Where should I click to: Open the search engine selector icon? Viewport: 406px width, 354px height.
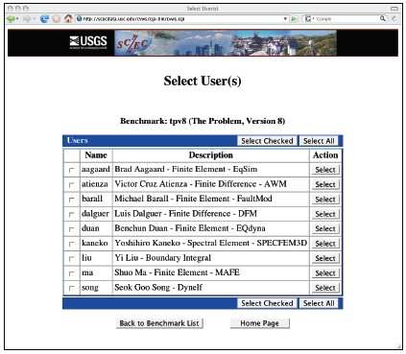(309, 19)
